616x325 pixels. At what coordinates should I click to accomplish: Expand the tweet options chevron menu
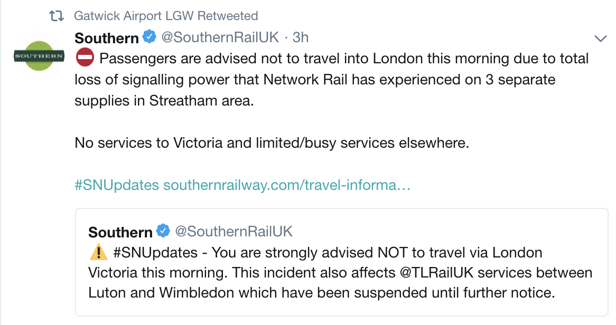(600, 38)
